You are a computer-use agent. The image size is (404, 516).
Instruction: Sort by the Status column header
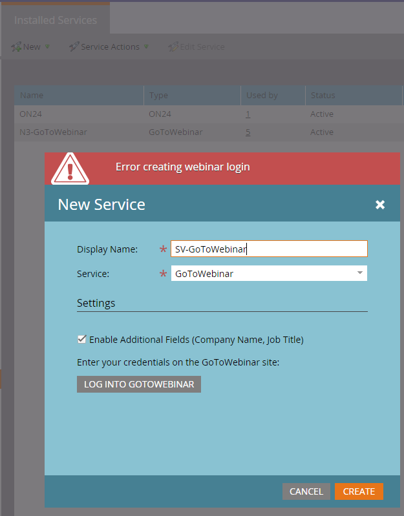[x=323, y=96]
